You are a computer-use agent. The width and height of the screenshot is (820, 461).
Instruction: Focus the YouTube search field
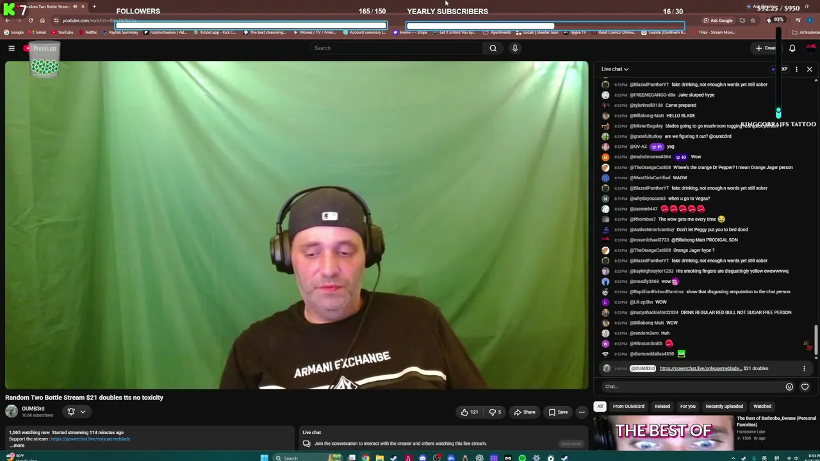tap(397, 48)
